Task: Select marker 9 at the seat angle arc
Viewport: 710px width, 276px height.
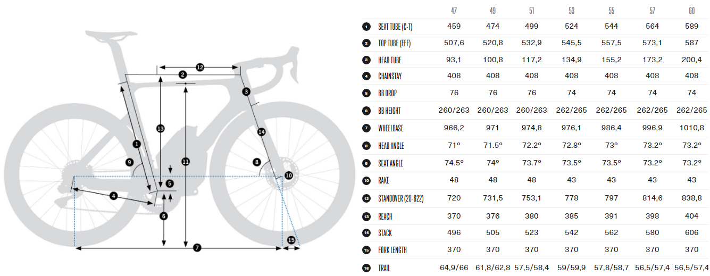Action: [x=129, y=162]
